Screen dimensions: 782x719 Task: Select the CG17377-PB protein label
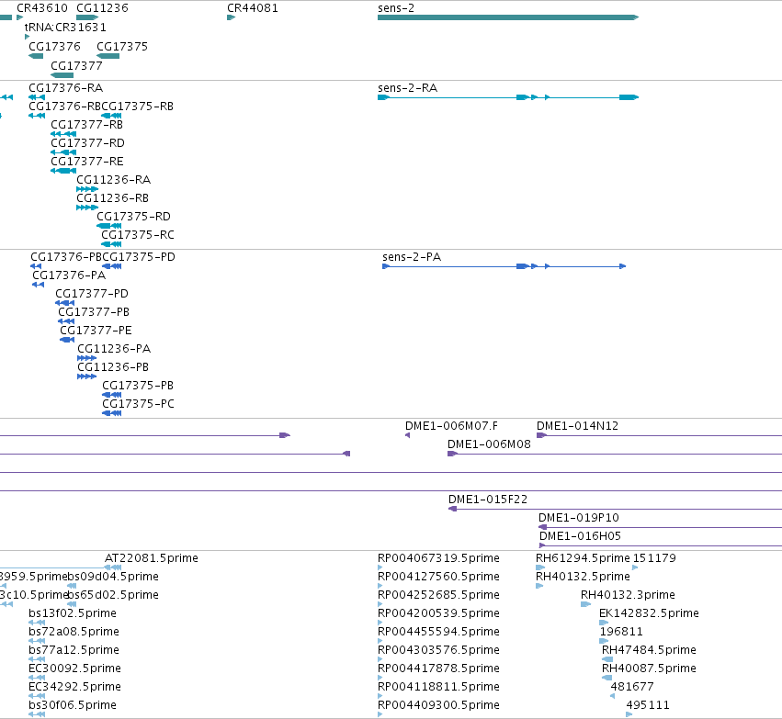tap(94, 312)
